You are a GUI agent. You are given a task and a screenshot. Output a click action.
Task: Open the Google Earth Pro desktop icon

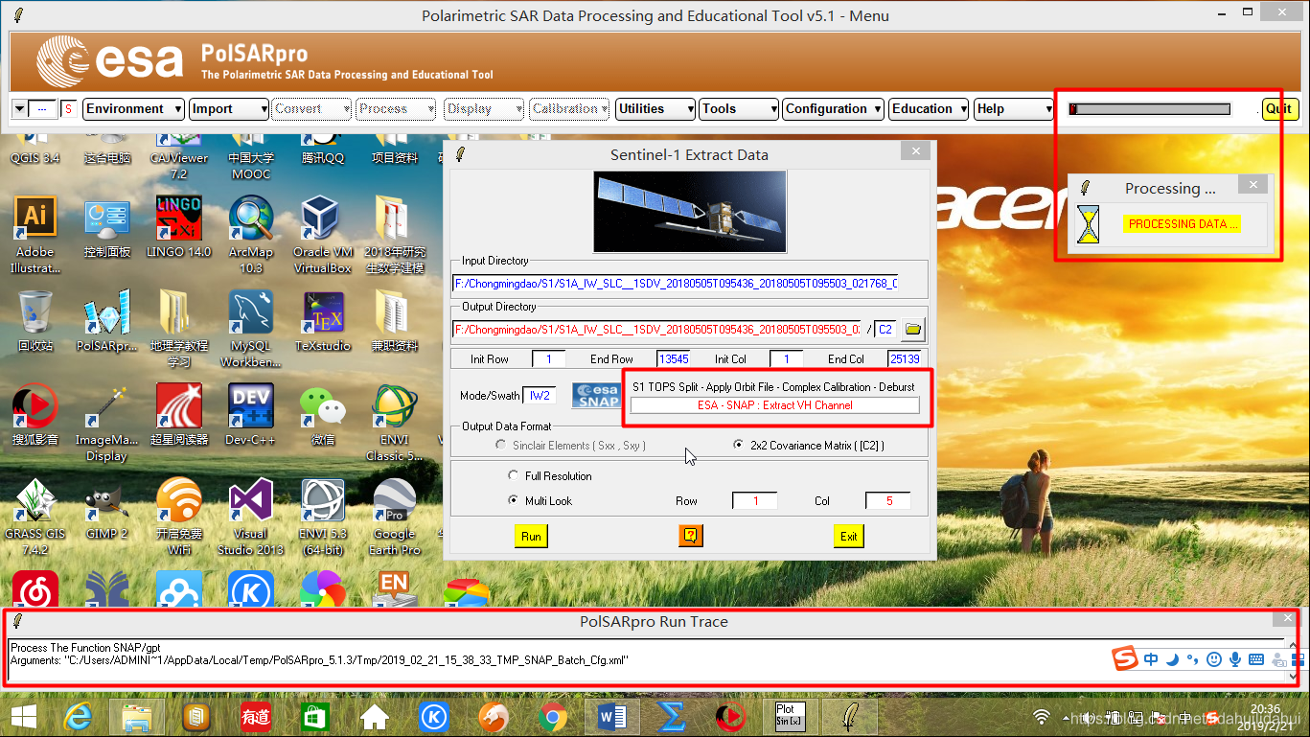click(x=395, y=517)
